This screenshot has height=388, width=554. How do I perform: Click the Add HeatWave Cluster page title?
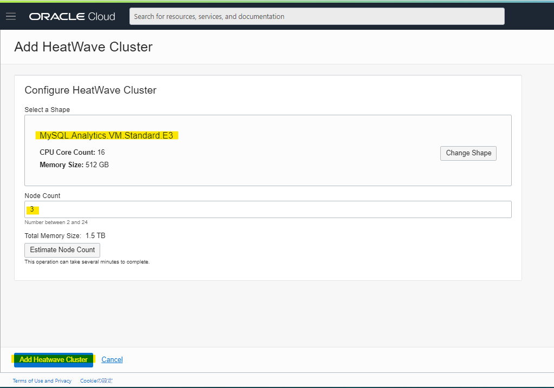(83, 47)
